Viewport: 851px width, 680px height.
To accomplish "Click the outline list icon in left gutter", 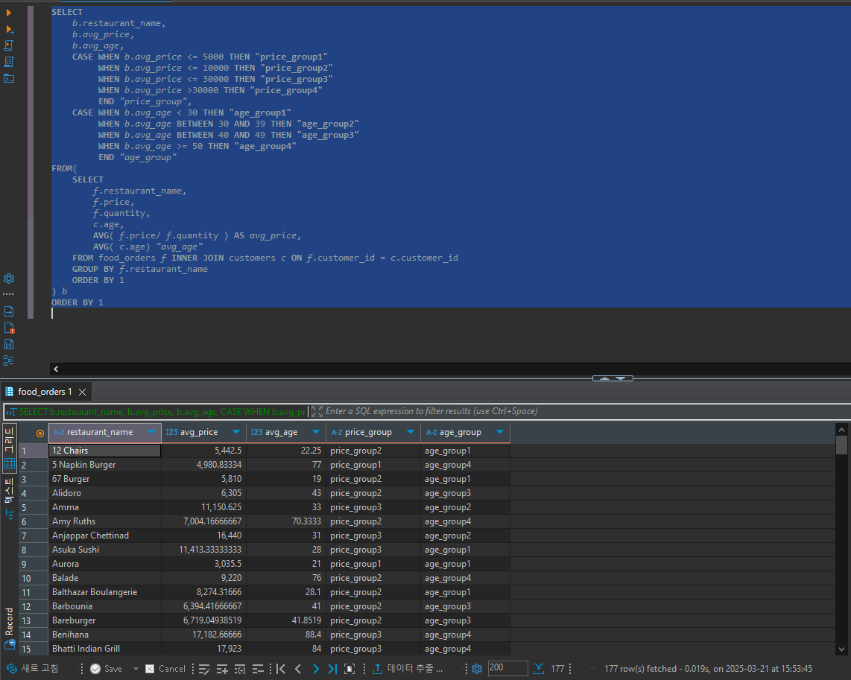I will [9, 360].
